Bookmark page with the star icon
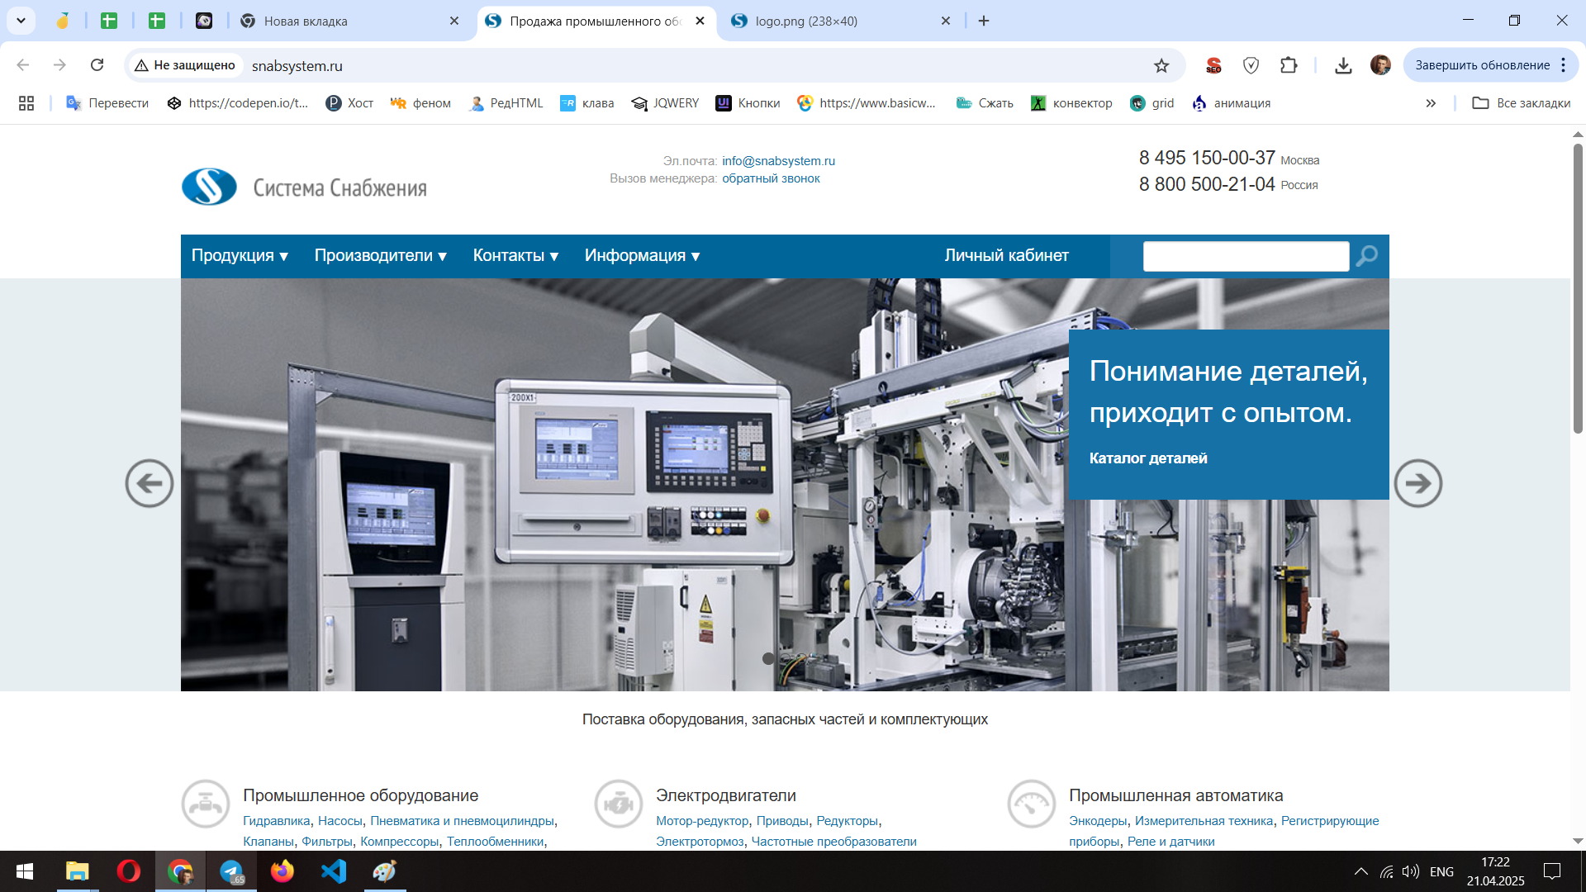This screenshot has height=892, width=1586. 1161,65
